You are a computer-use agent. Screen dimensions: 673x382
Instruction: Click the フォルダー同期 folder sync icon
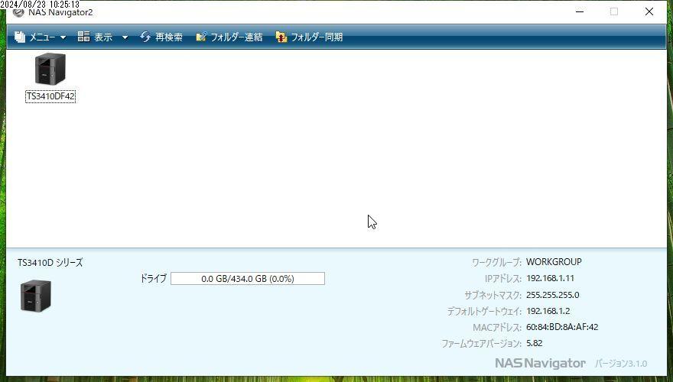pos(281,37)
